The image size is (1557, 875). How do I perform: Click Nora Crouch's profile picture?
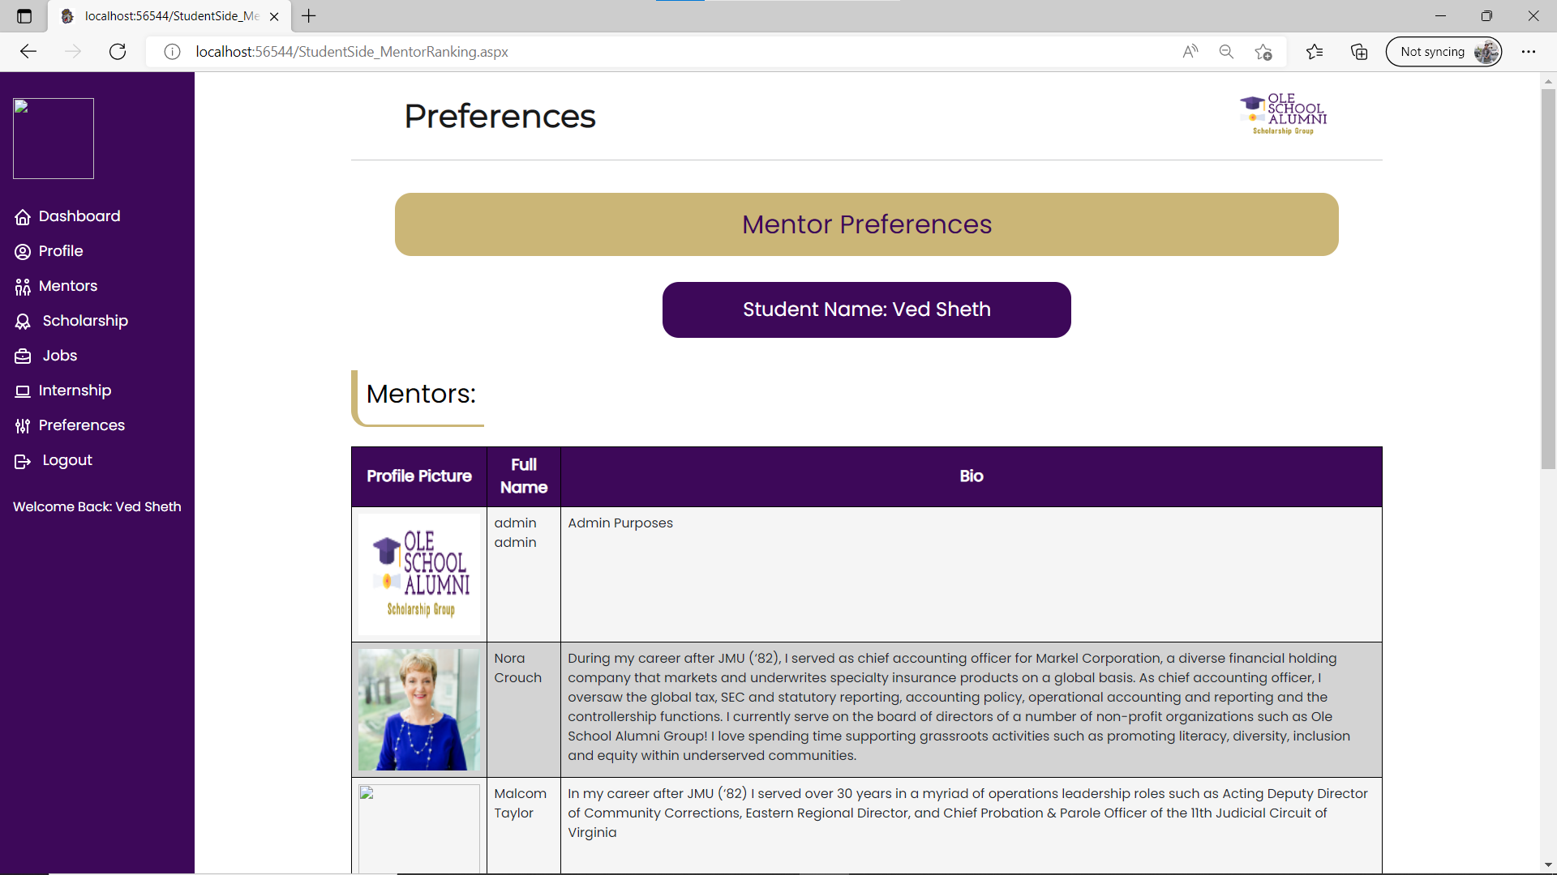418,710
